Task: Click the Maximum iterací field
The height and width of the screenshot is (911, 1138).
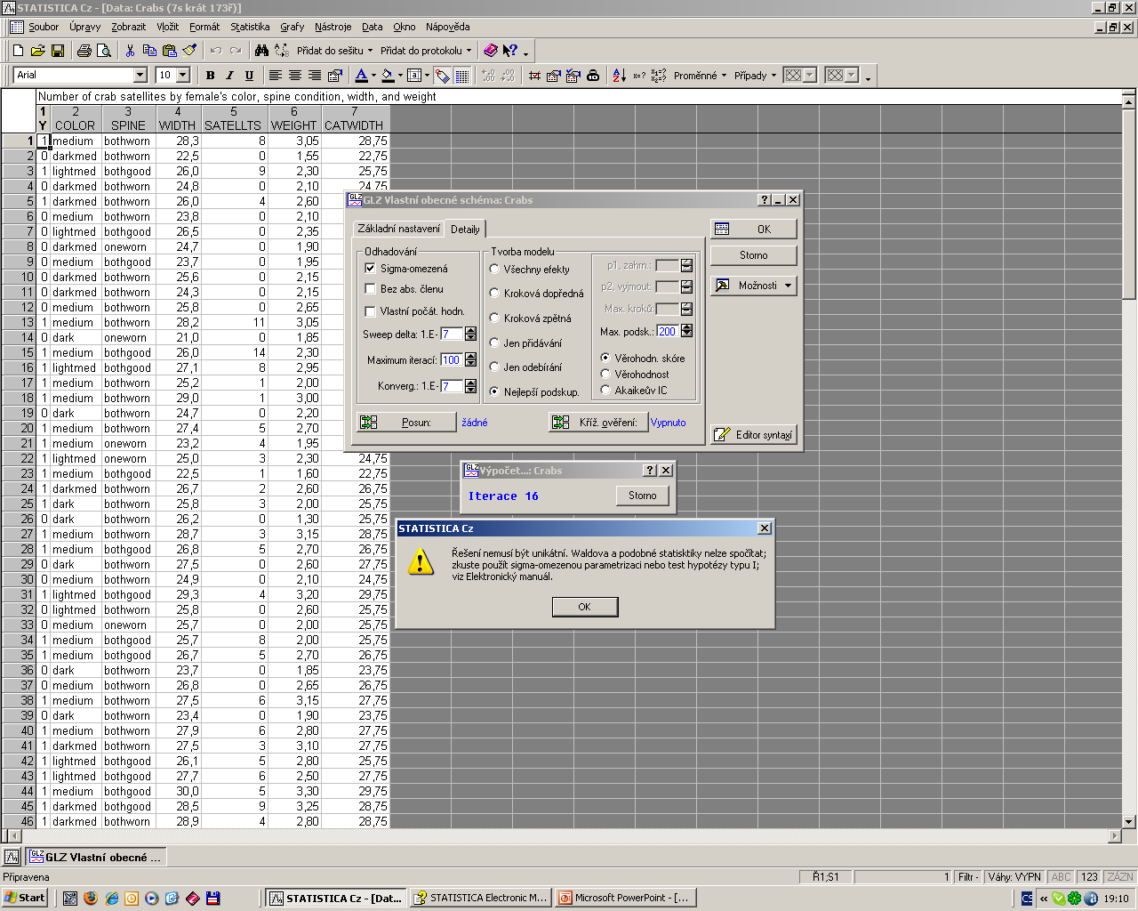Action: coord(452,360)
